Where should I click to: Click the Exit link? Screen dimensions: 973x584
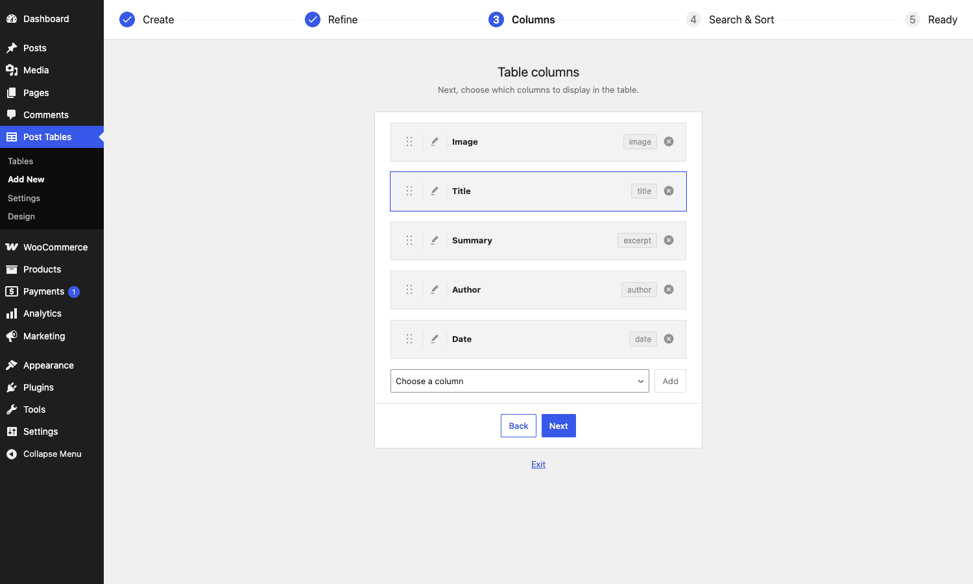pos(538,464)
